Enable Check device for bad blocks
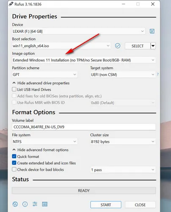Viewport: 171px width, 212px height. 14,169
